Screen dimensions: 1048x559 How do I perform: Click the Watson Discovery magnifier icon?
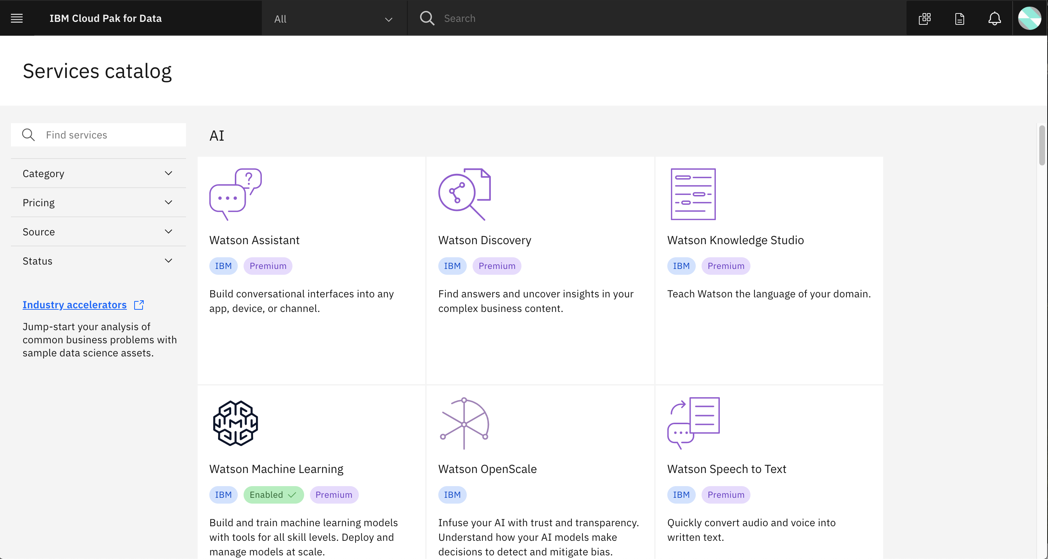[464, 194]
